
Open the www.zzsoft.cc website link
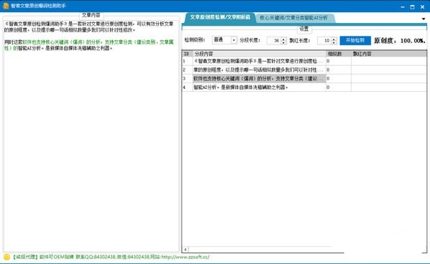coord(186,257)
